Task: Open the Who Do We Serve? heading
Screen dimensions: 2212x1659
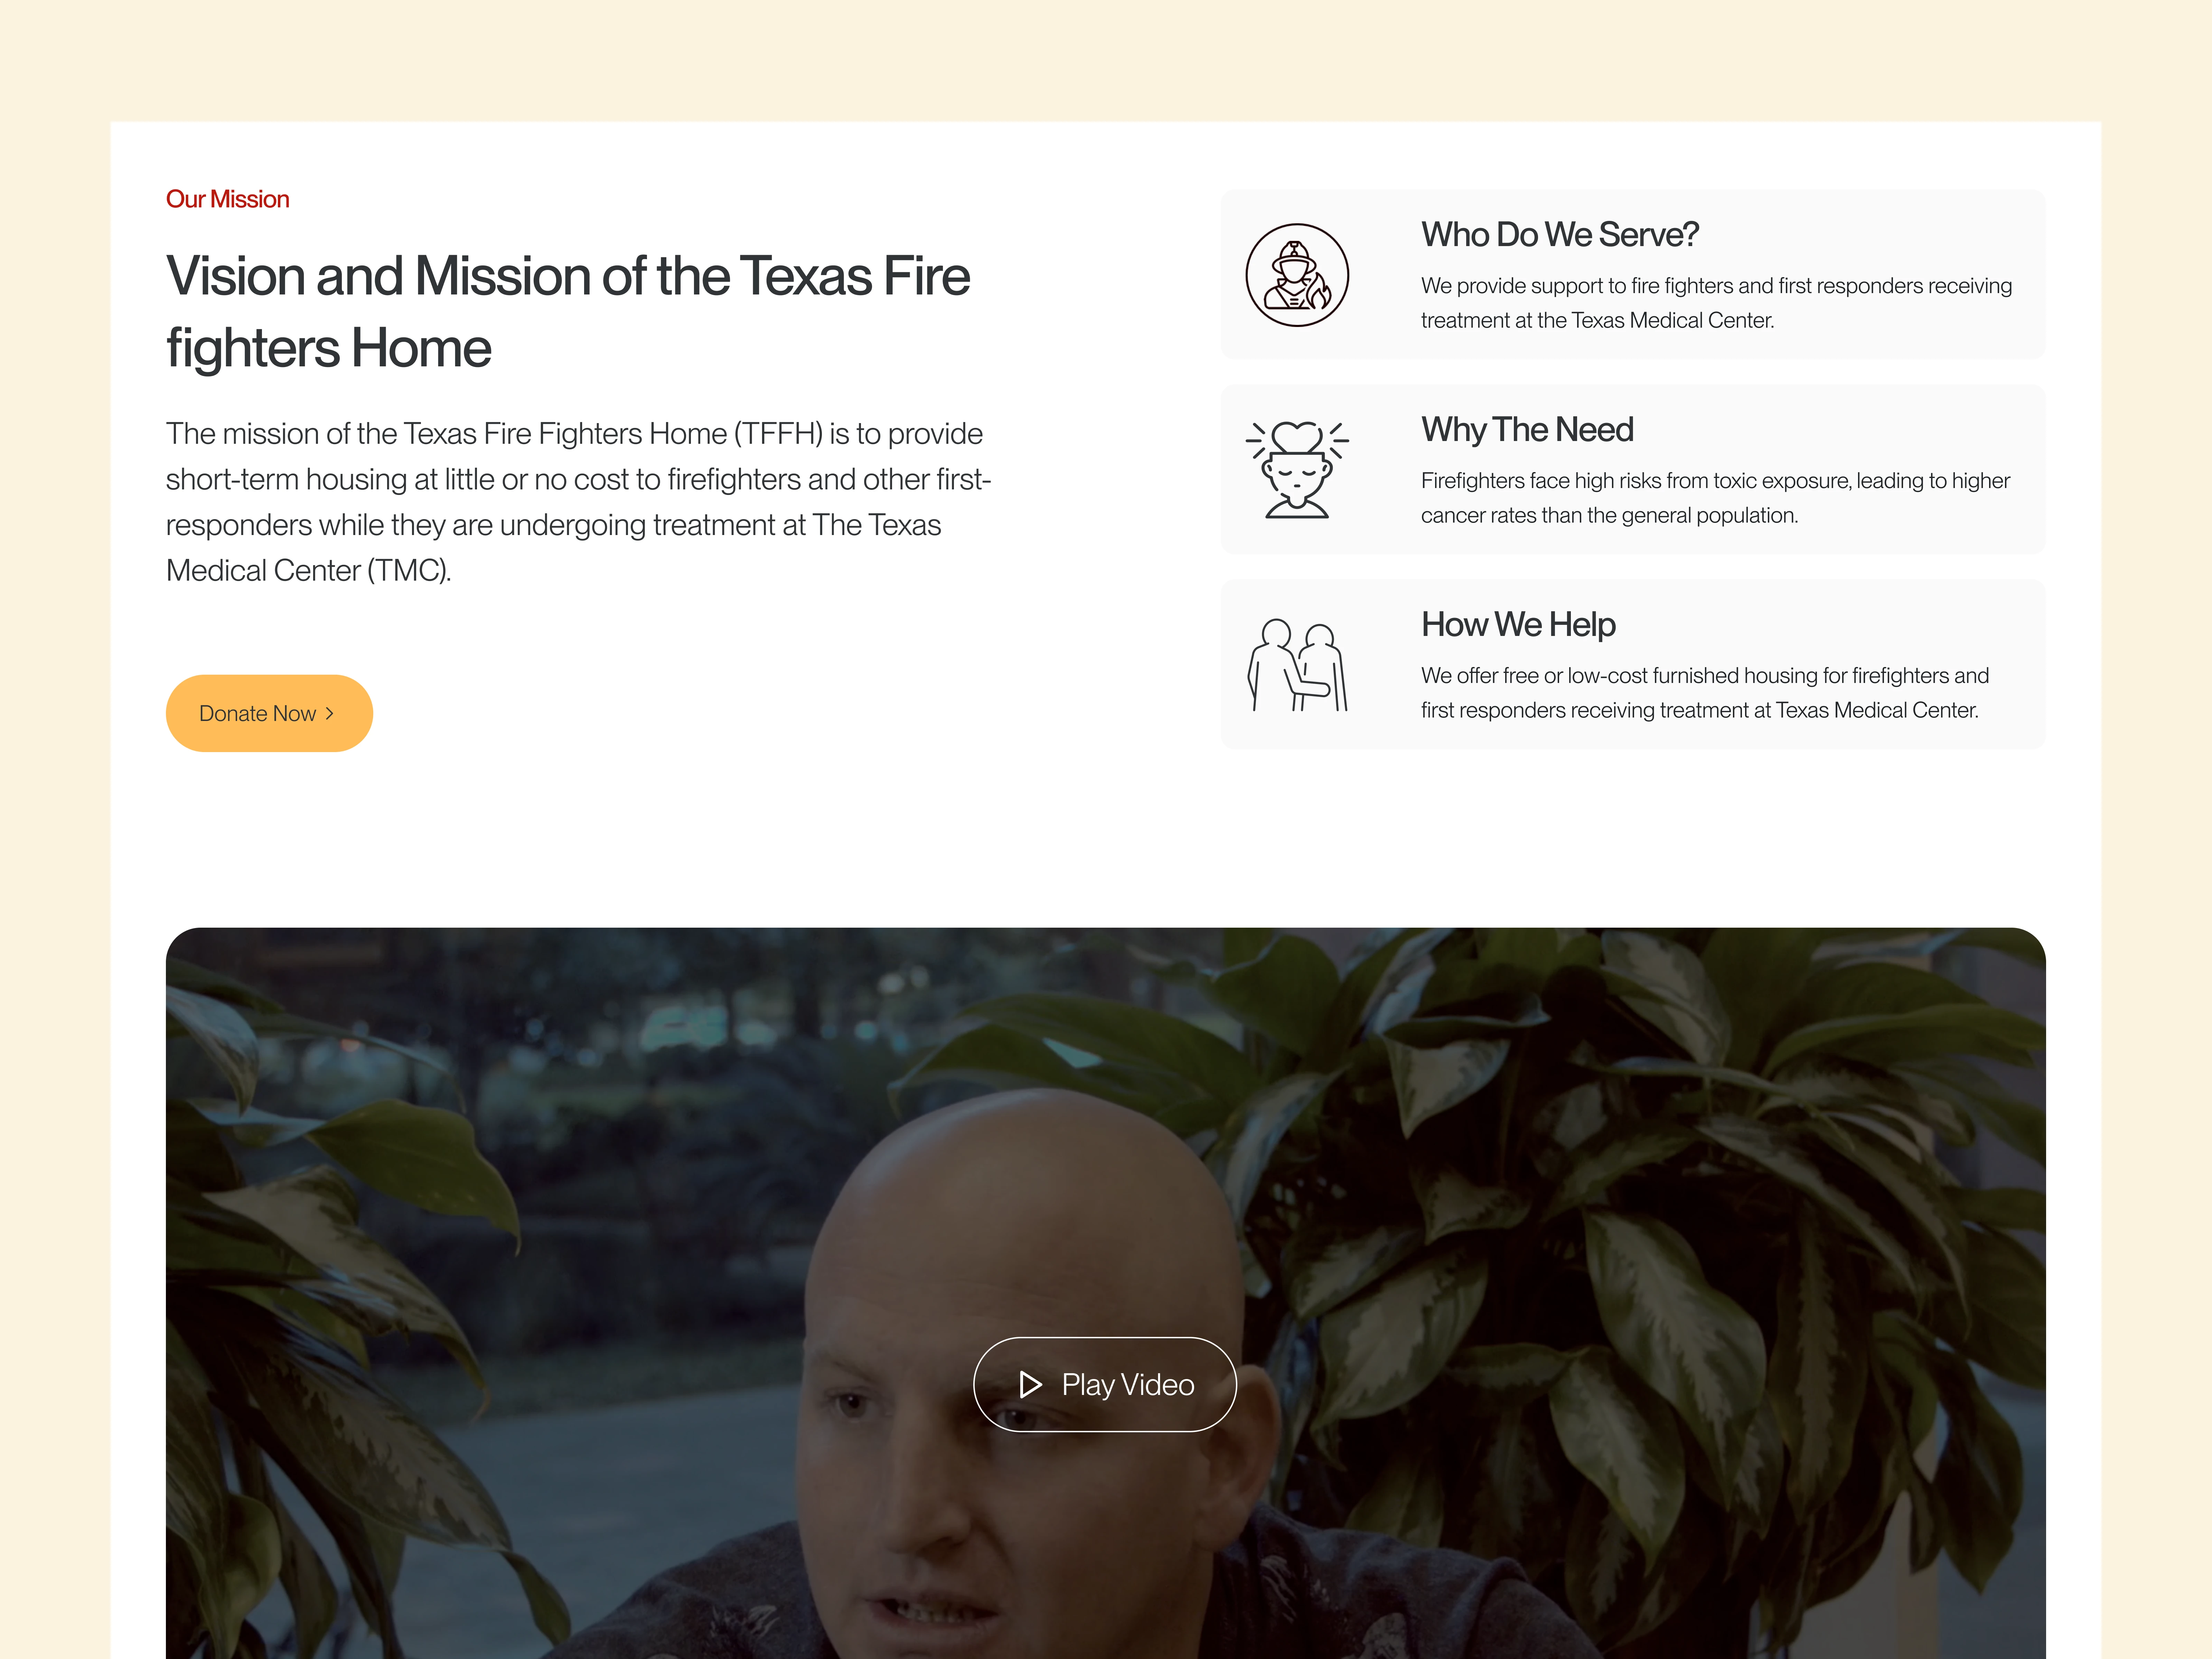Action: pyautogui.click(x=1560, y=234)
